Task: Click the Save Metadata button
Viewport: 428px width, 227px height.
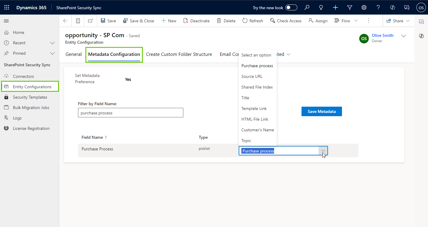Action: point(321,111)
